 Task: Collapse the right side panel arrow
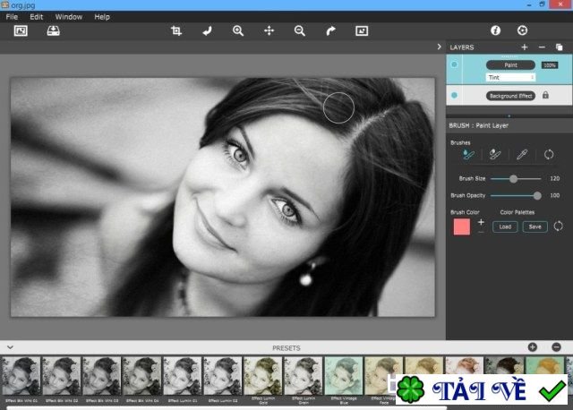439,47
